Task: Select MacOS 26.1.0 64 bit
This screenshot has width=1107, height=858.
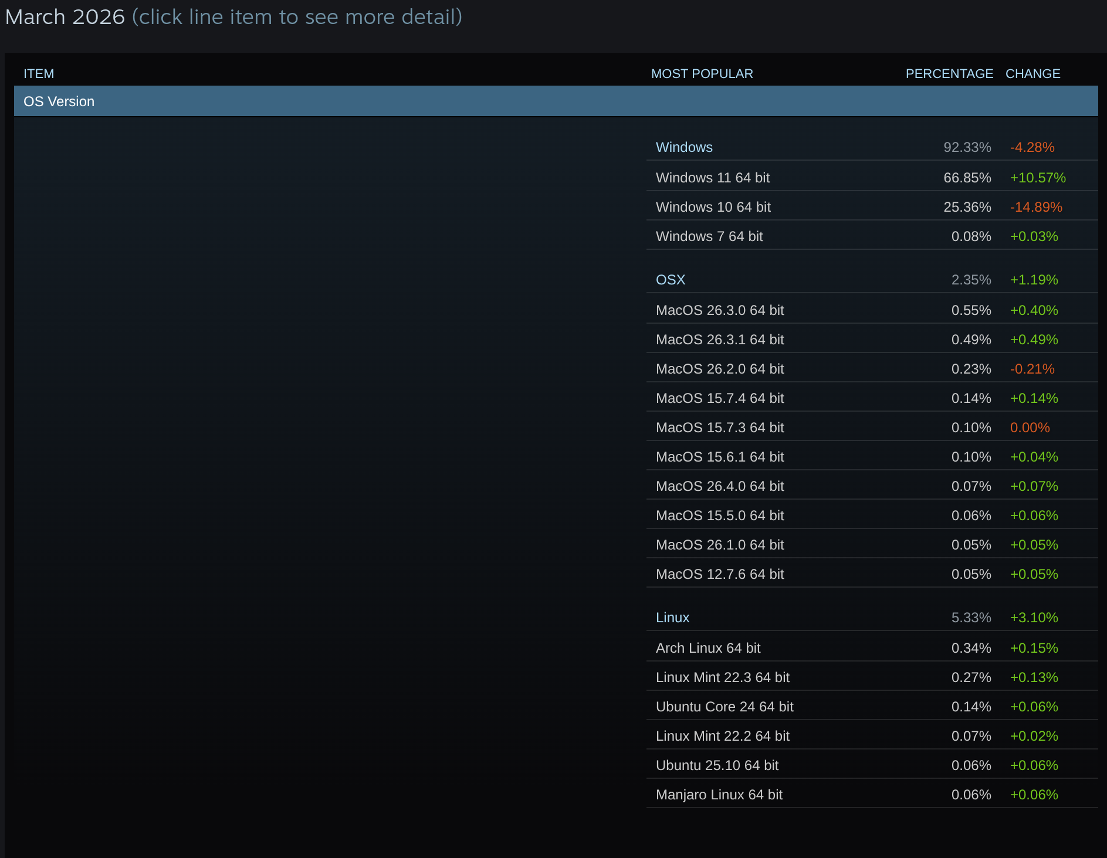Action: pos(872,545)
